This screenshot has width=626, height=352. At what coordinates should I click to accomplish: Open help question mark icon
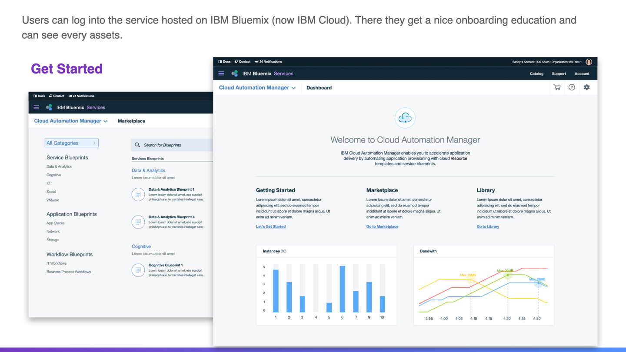[572, 87]
